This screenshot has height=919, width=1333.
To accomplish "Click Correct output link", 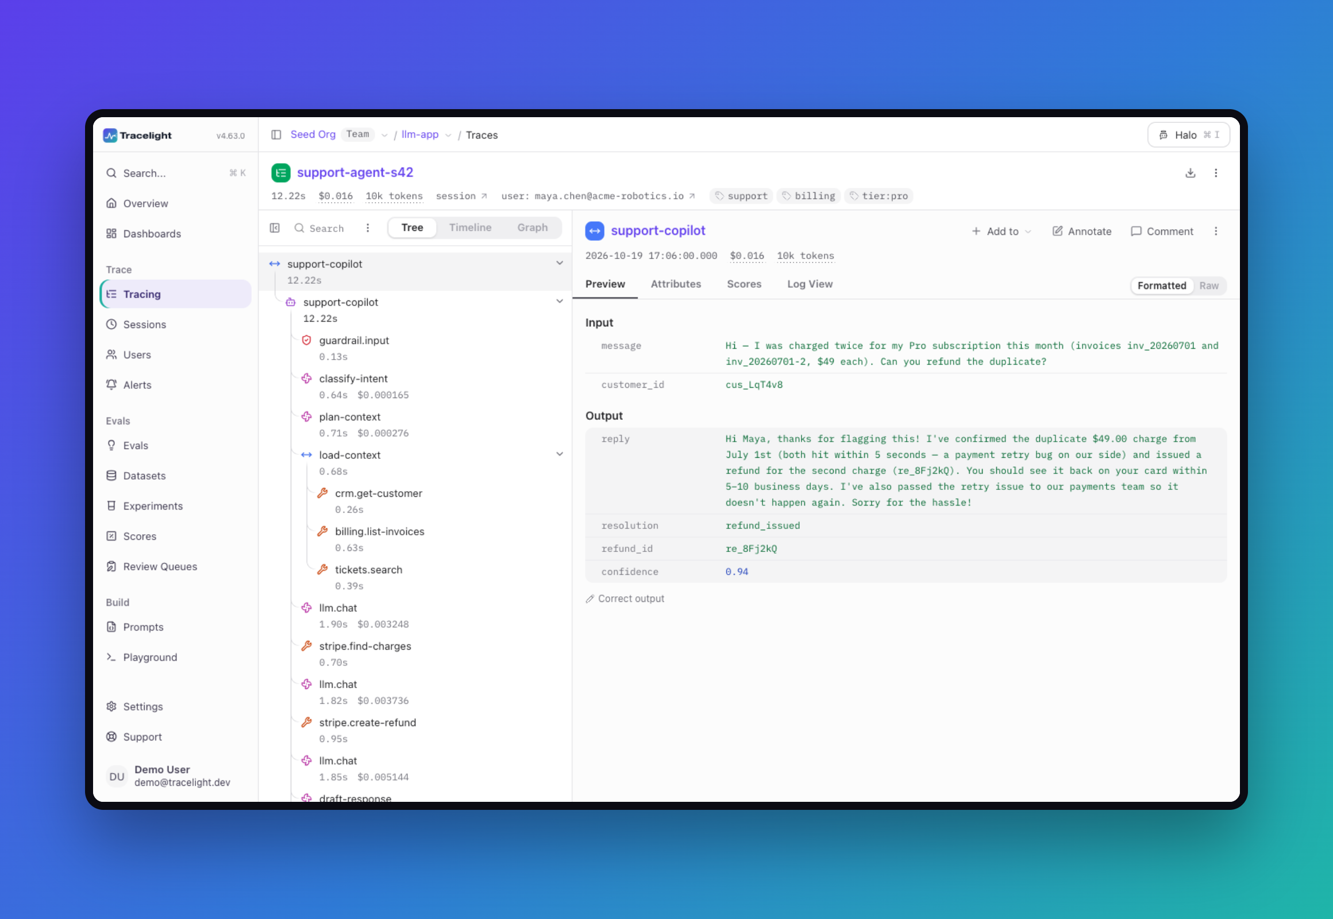I will [x=625, y=598].
